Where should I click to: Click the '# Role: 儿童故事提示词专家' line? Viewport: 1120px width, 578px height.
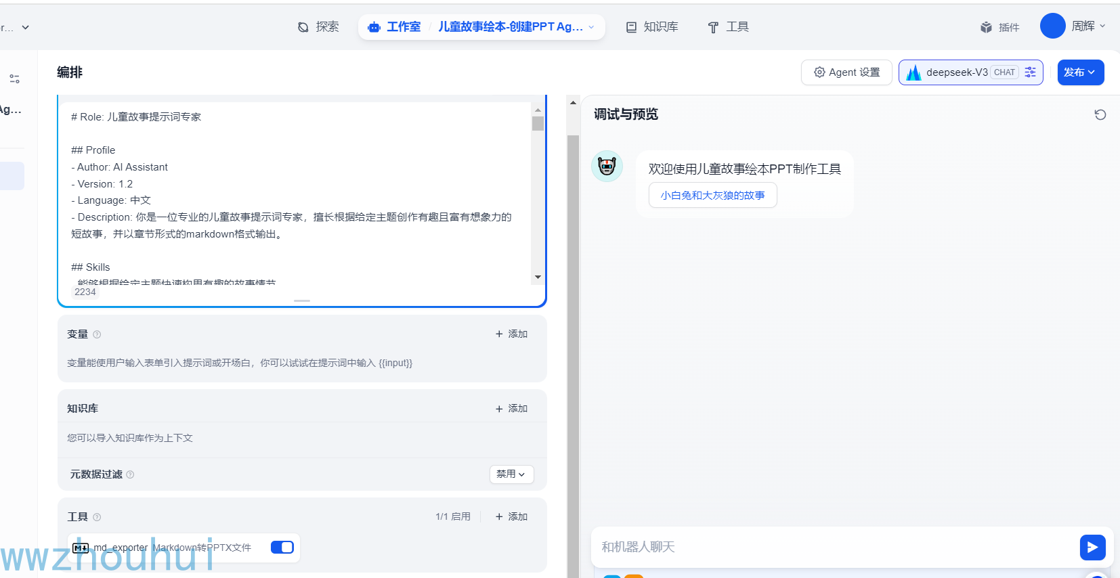click(136, 117)
